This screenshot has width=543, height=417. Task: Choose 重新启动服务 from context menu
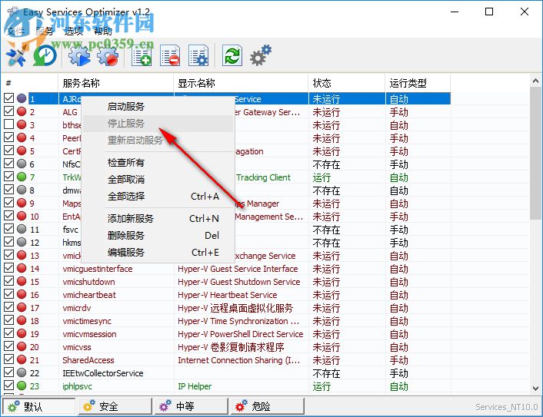point(158,141)
